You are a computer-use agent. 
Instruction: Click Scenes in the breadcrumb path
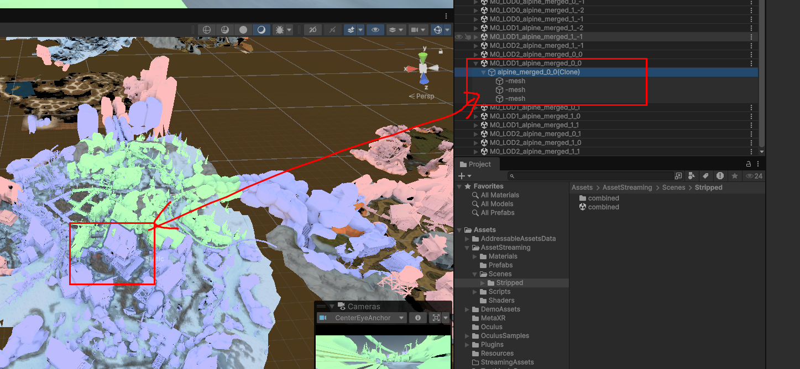click(x=673, y=188)
